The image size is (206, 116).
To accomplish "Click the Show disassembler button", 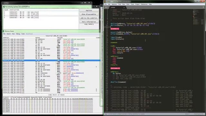I will [89, 14].
